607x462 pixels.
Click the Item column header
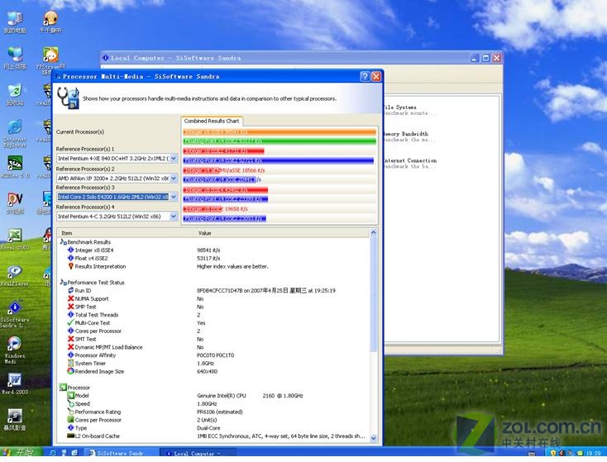[x=126, y=233]
